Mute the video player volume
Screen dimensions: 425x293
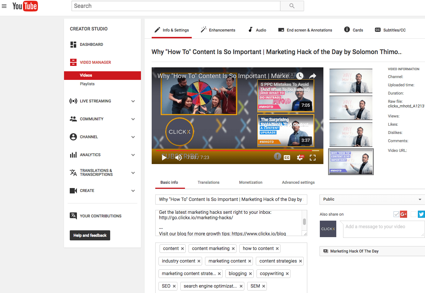tap(178, 158)
